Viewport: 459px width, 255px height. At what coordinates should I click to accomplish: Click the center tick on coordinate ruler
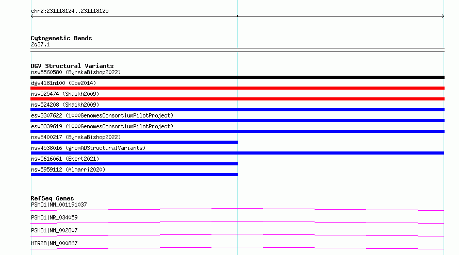237,16
